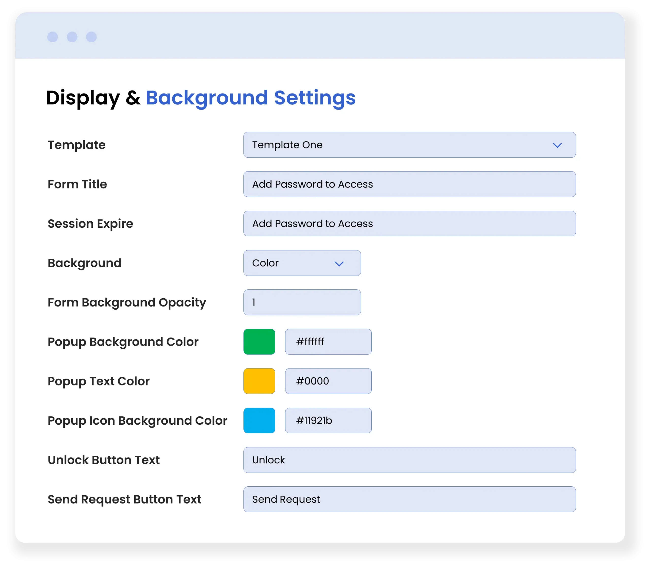Select the #0000 hex code field

click(x=328, y=381)
